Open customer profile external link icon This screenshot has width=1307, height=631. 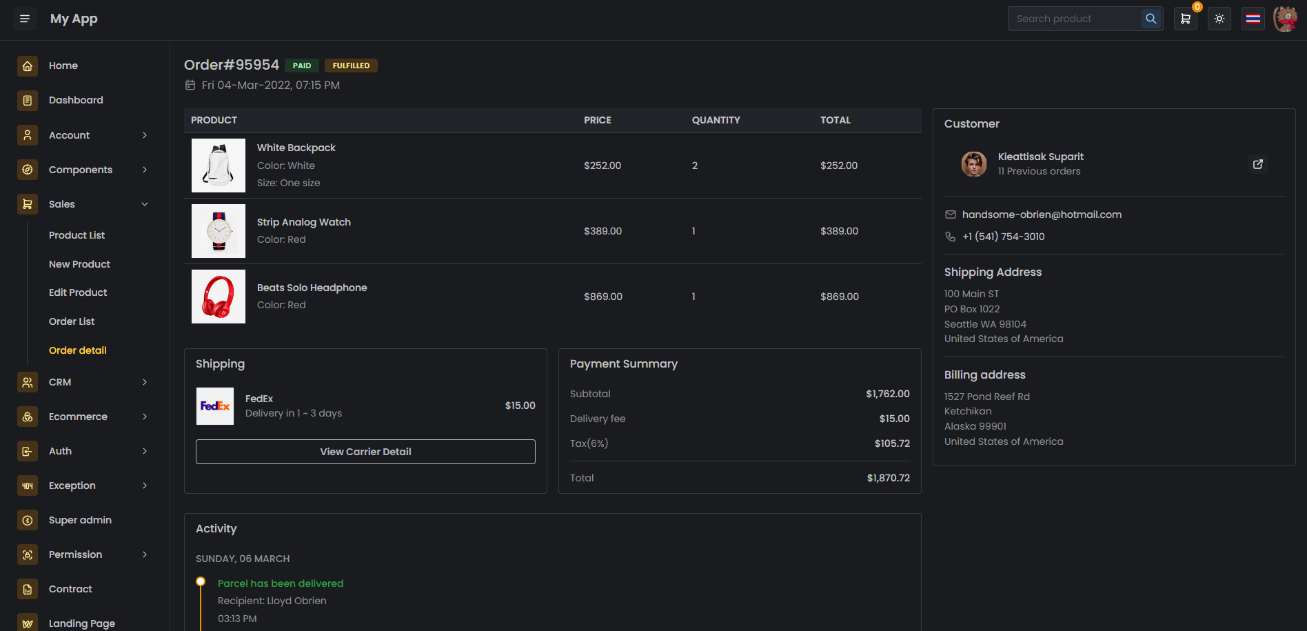pos(1258,164)
